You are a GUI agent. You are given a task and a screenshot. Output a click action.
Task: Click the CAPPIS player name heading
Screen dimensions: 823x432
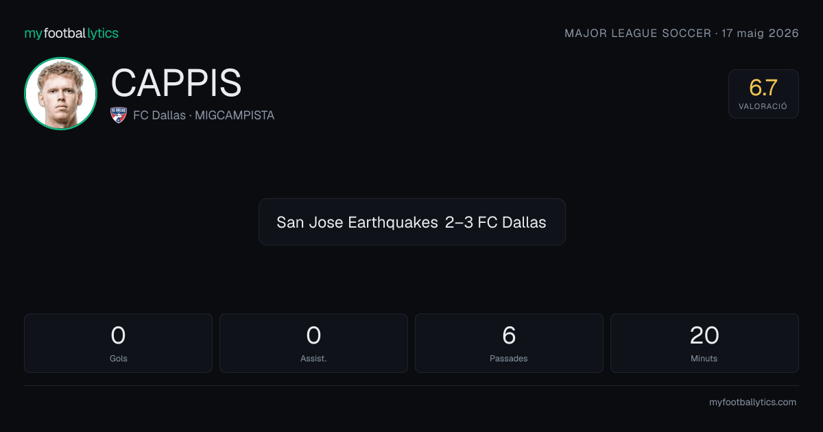[x=176, y=83]
